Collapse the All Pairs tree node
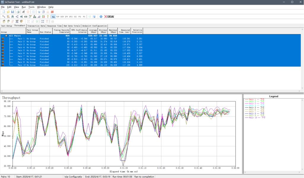Image resolution: width=304 pixels, height=178 pixels. (7, 36)
